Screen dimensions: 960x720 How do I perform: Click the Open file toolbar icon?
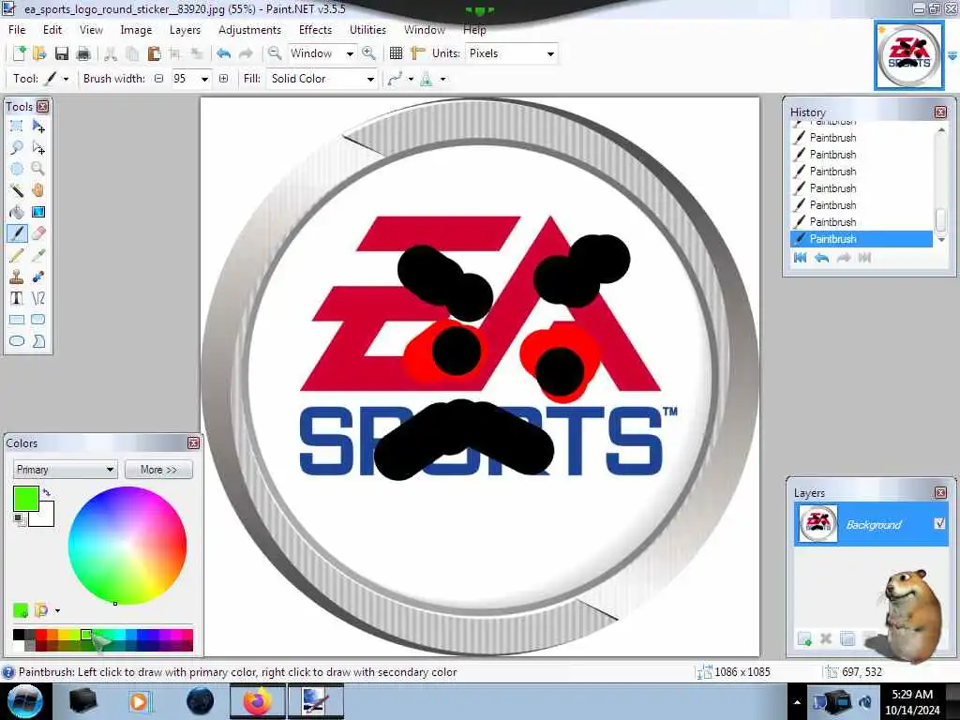[39, 53]
